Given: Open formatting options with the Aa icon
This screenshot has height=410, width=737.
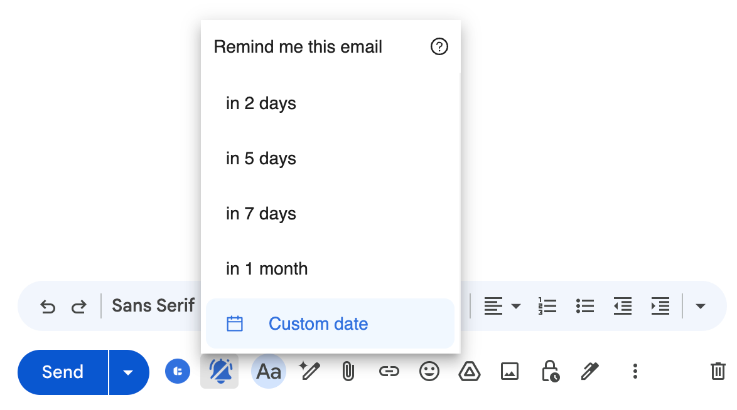Looking at the screenshot, I should (269, 371).
